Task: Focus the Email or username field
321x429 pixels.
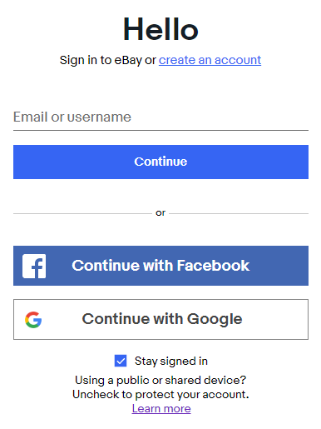Action: pyautogui.click(x=160, y=117)
